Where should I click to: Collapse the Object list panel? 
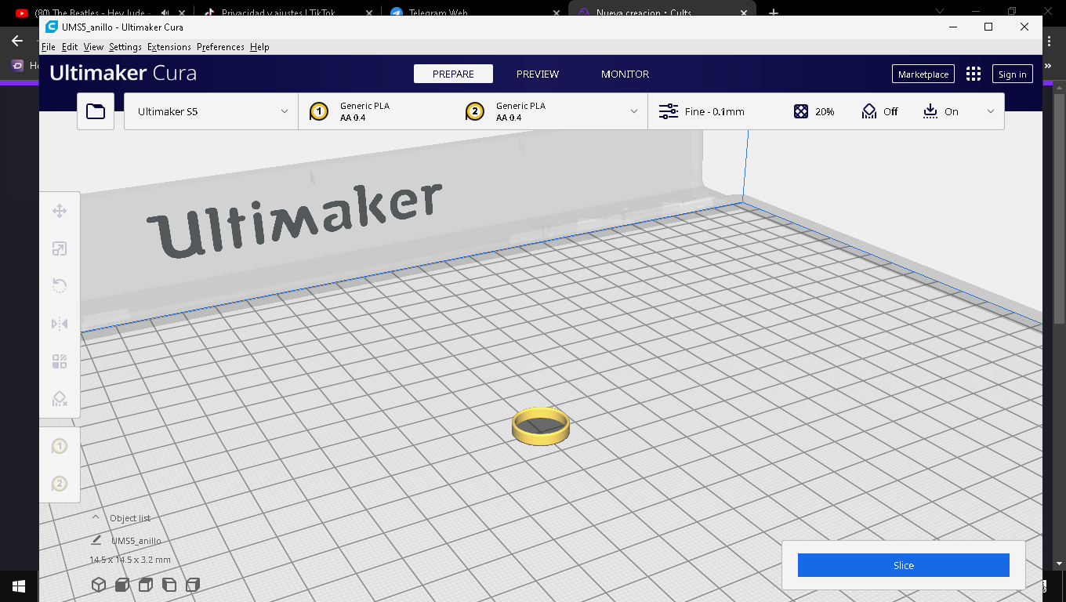(x=96, y=518)
